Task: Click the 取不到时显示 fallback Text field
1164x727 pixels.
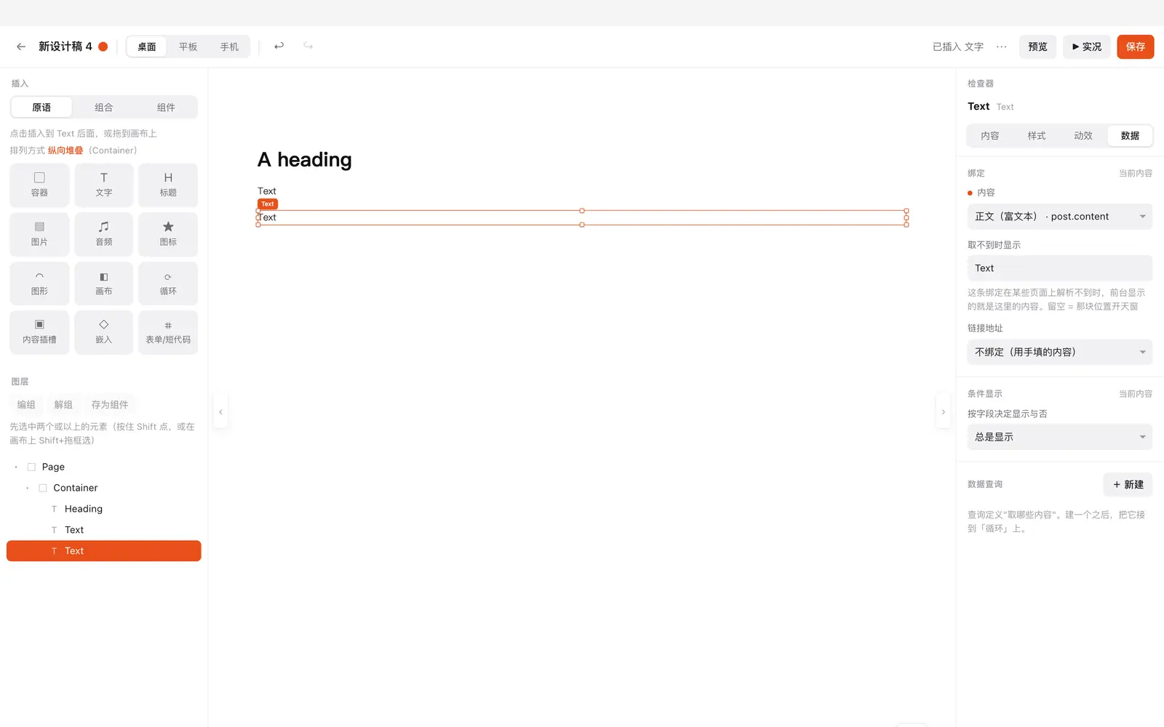Action: click(1060, 268)
